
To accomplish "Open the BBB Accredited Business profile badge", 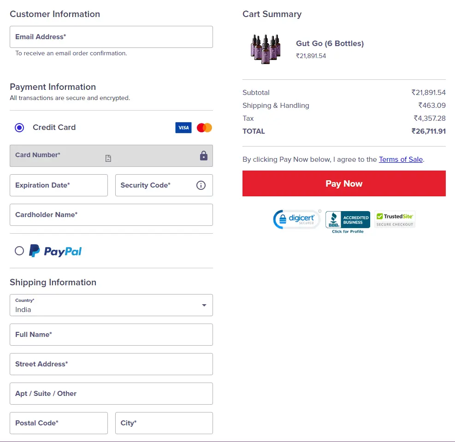I will (x=348, y=222).
